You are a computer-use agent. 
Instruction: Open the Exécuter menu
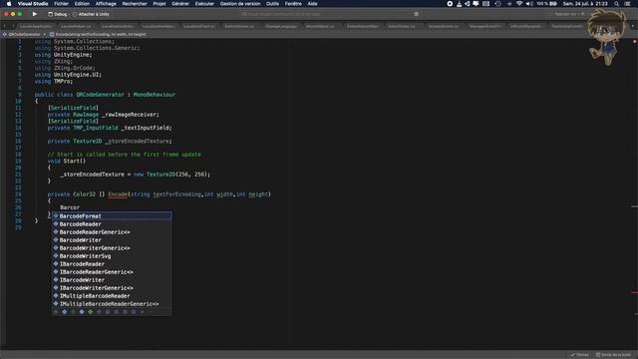[204, 4]
